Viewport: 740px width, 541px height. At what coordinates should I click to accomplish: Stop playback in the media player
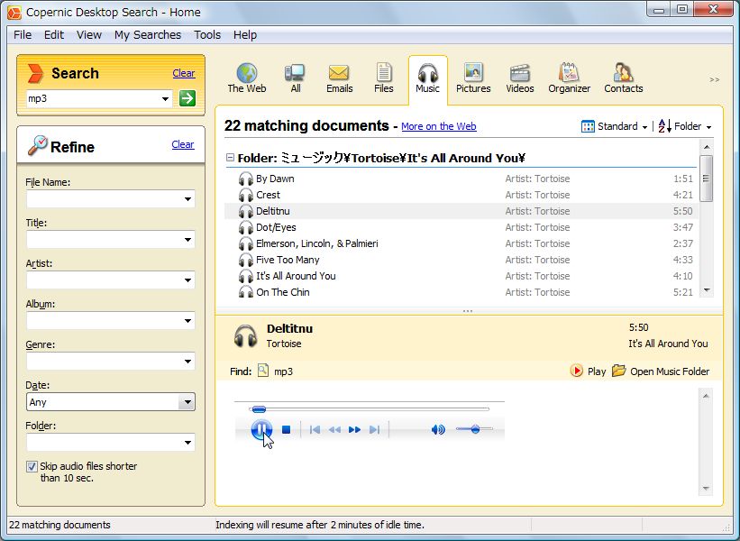tap(286, 429)
